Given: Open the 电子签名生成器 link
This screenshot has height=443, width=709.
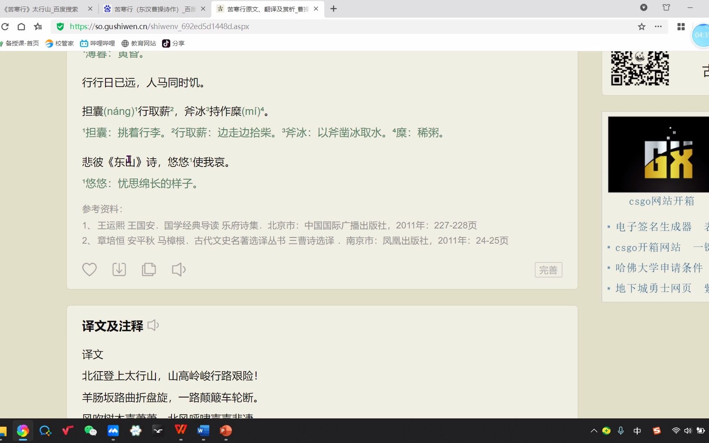Looking at the screenshot, I should click(654, 226).
